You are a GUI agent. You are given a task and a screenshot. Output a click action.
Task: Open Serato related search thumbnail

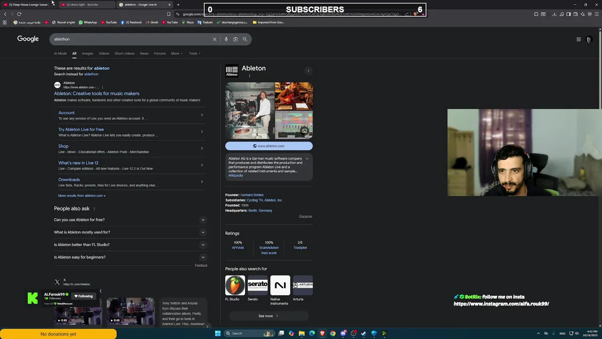257,285
